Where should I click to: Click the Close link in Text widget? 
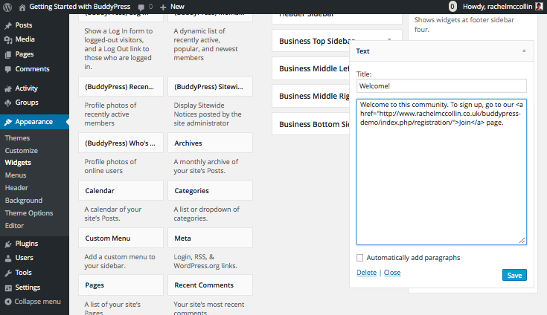[x=392, y=273]
